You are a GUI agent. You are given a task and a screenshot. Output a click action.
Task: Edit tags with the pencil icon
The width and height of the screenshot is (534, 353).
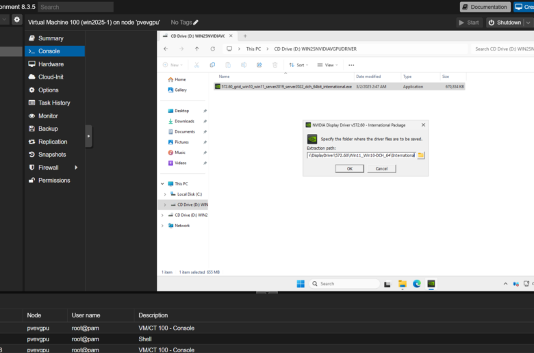(x=196, y=23)
